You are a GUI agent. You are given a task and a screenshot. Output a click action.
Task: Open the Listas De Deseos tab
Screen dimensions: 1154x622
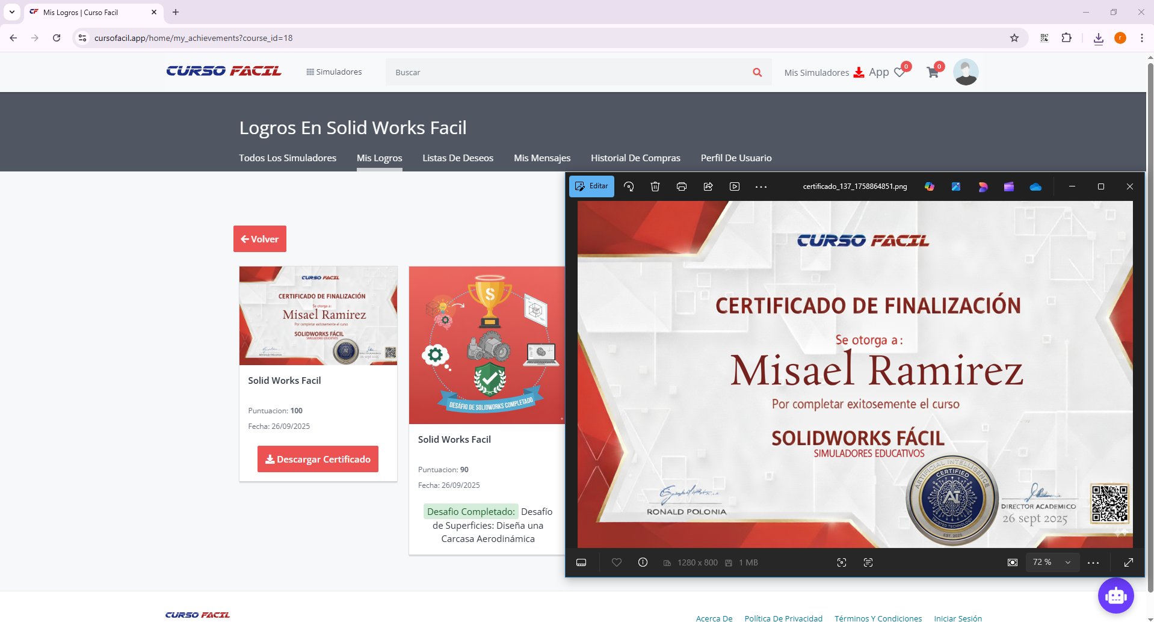458,158
